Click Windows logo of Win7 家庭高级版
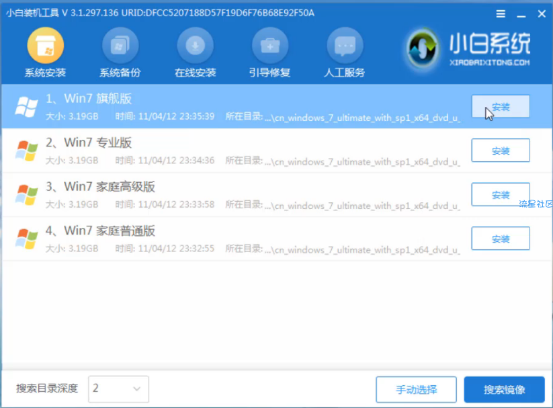 tap(26, 195)
